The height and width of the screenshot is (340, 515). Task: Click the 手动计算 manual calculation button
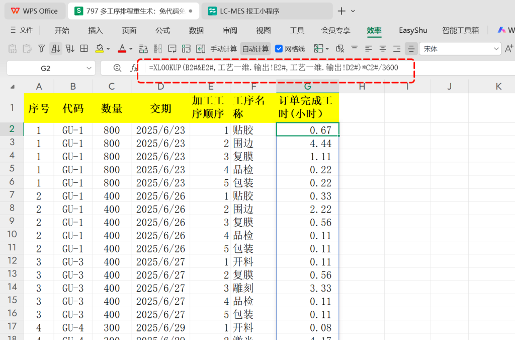[223, 49]
